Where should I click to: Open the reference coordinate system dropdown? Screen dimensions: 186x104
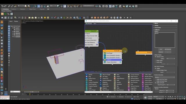coord(53,6)
